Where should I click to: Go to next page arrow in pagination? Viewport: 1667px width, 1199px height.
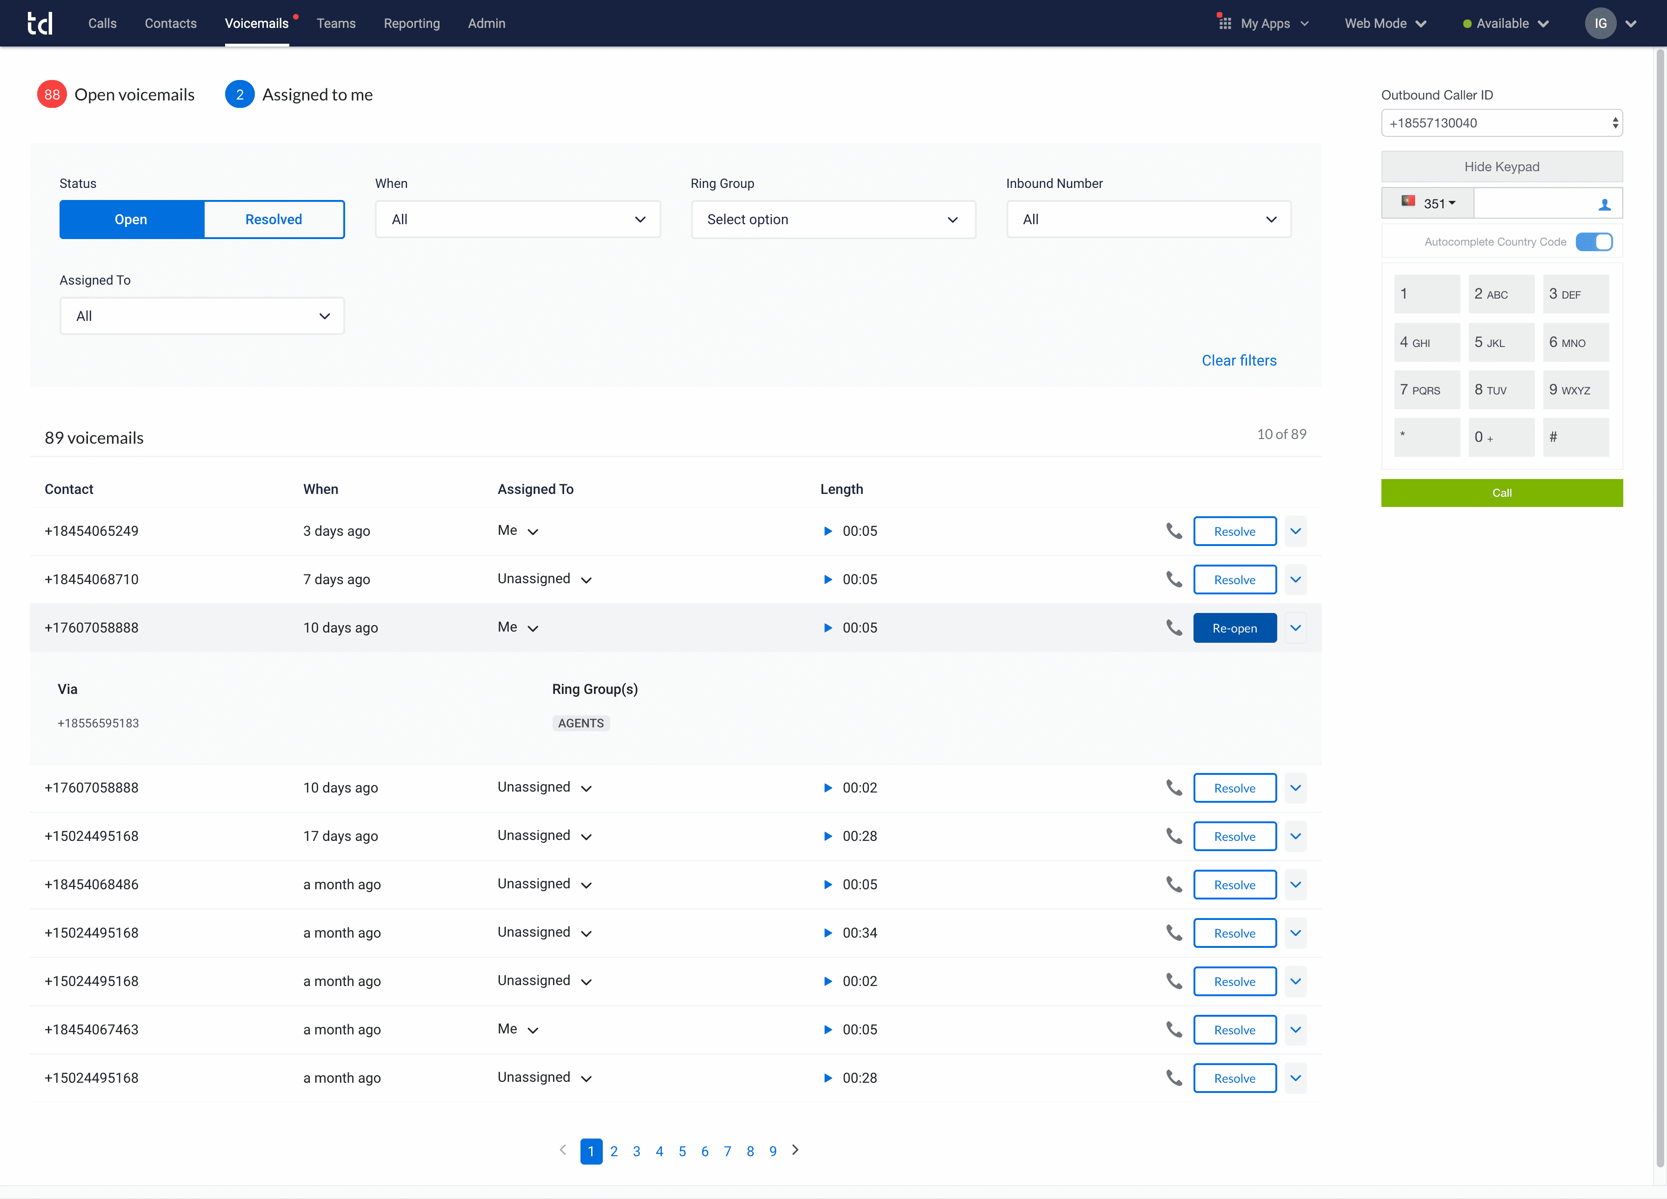coord(795,1151)
